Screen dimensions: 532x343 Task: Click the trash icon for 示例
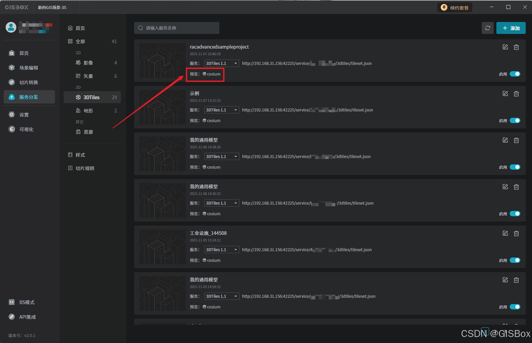pos(516,94)
